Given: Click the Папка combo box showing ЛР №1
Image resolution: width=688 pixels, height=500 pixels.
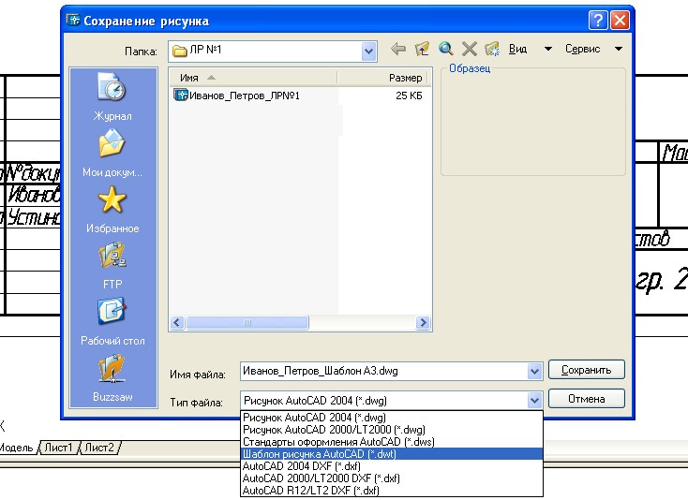Looking at the screenshot, I should coord(273,51).
